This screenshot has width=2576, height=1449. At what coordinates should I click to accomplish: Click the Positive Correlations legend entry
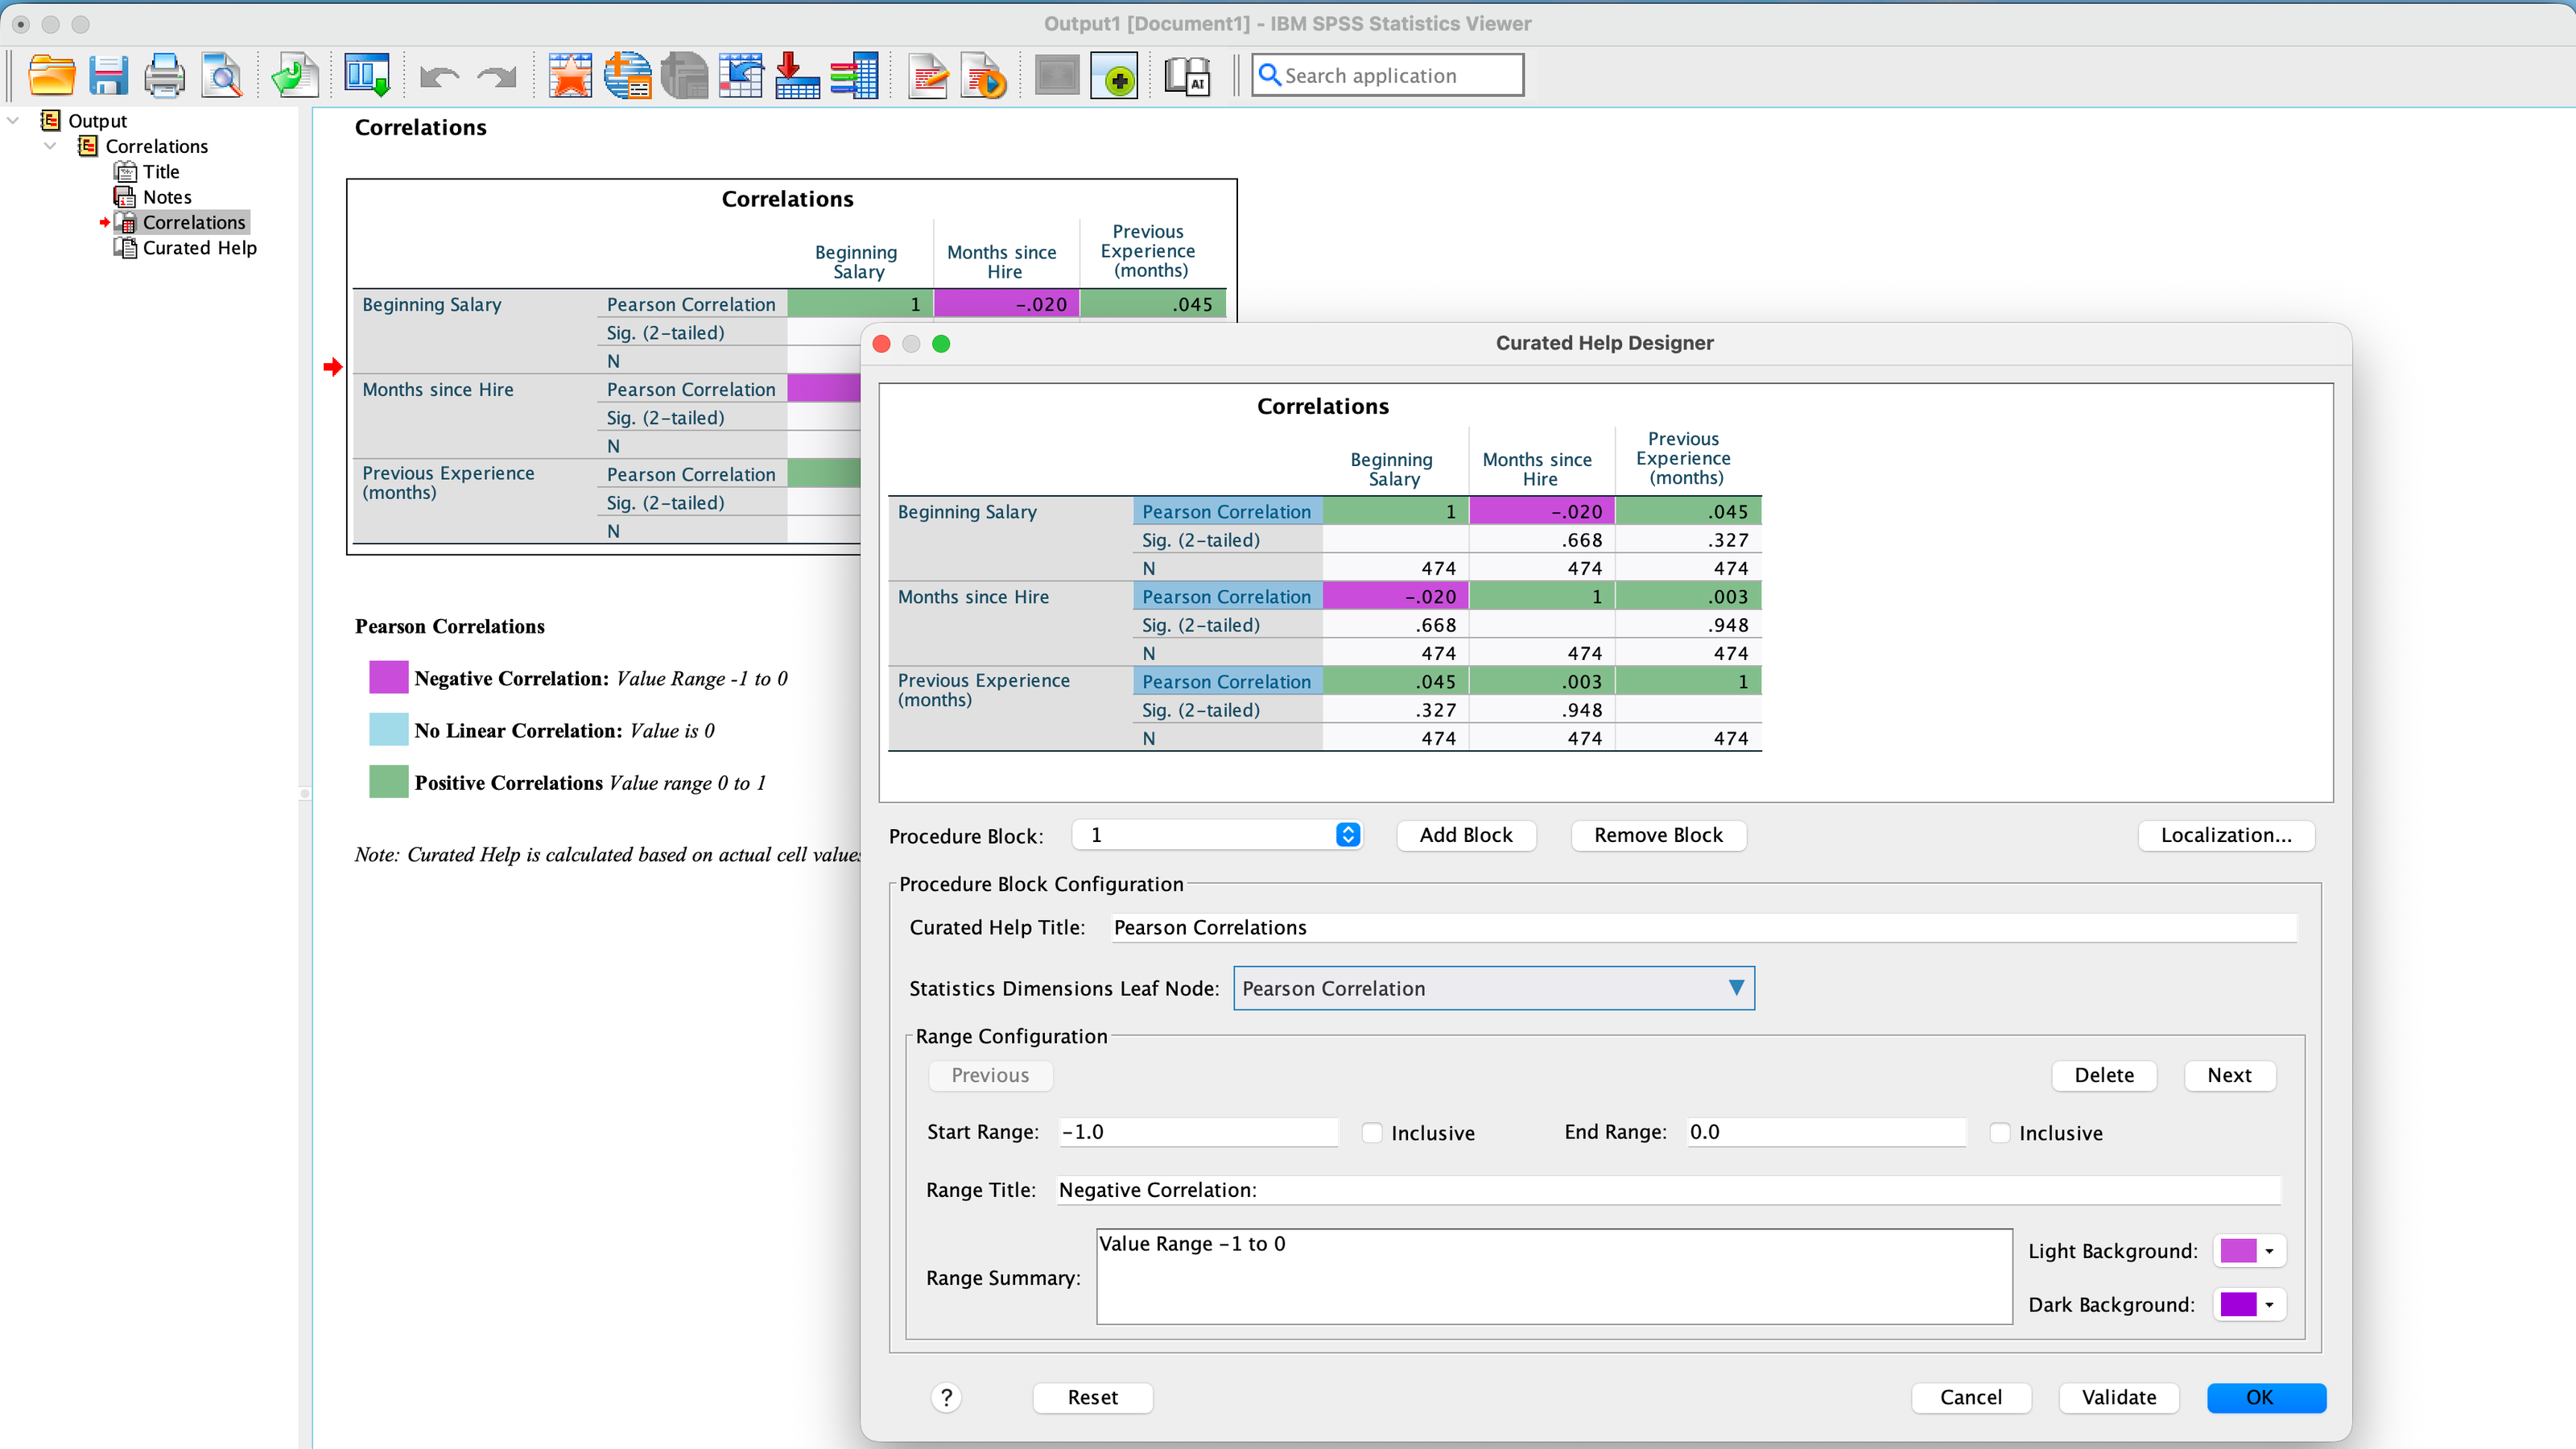pos(568,783)
